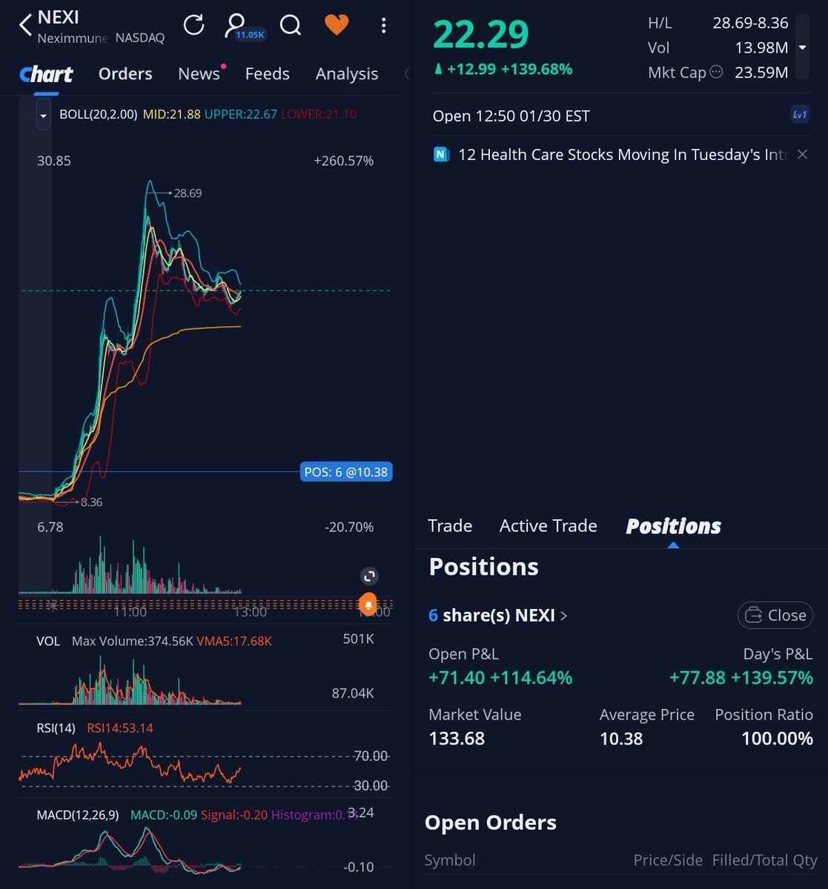Click the Position Ratio 100.00%
The width and height of the screenshot is (828, 889).
(777, 739)
